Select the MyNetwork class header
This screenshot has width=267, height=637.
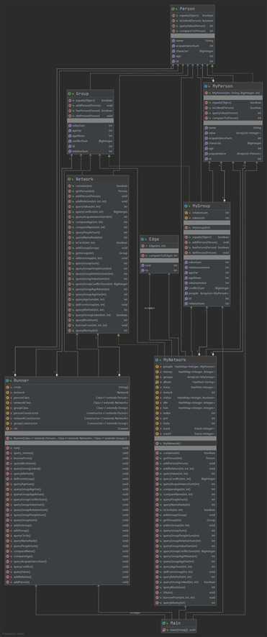pos(185,360)
